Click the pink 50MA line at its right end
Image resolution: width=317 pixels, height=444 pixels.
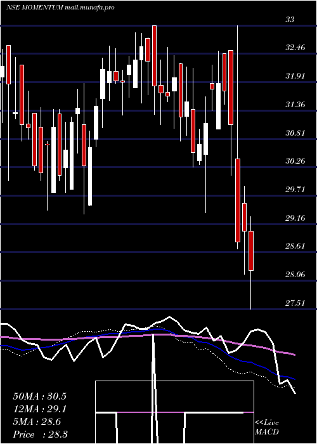(294, 355)
